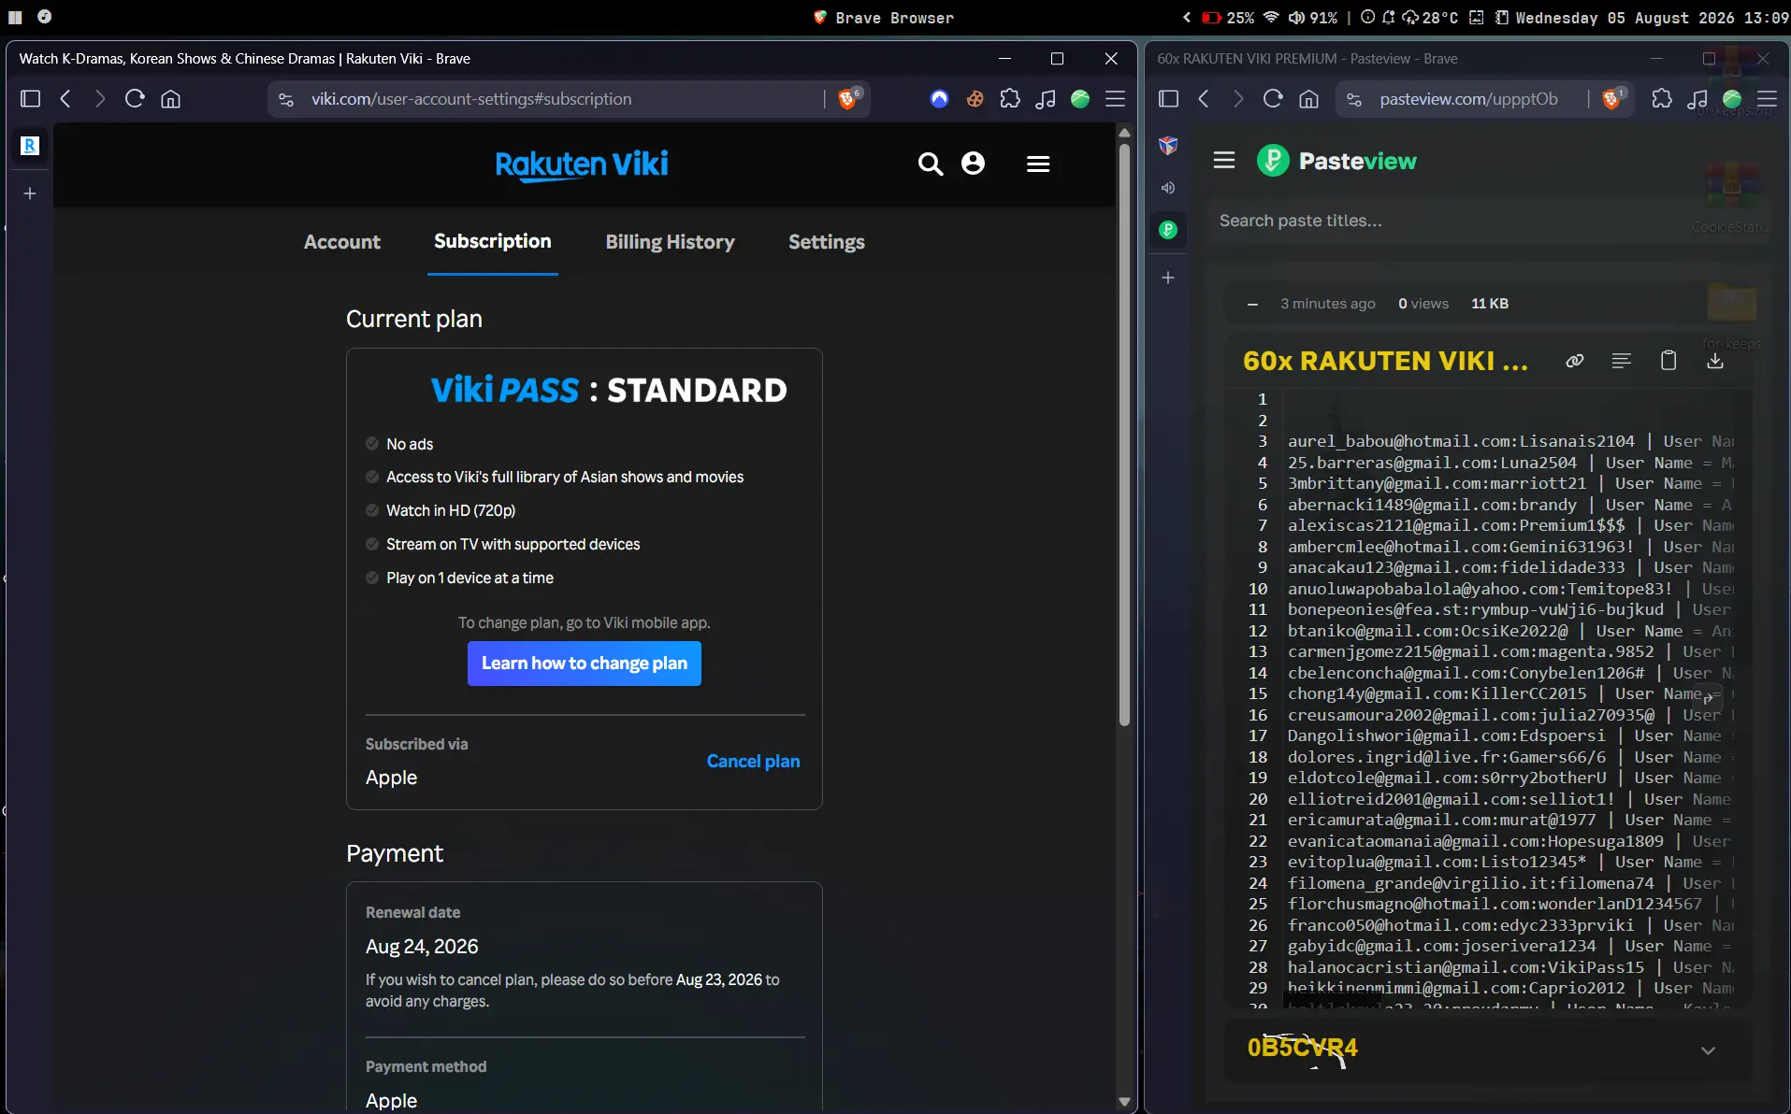Open the Pasteview hamburger menu
This screenshot has width=1791, height=1114.
click(1224, 161)
